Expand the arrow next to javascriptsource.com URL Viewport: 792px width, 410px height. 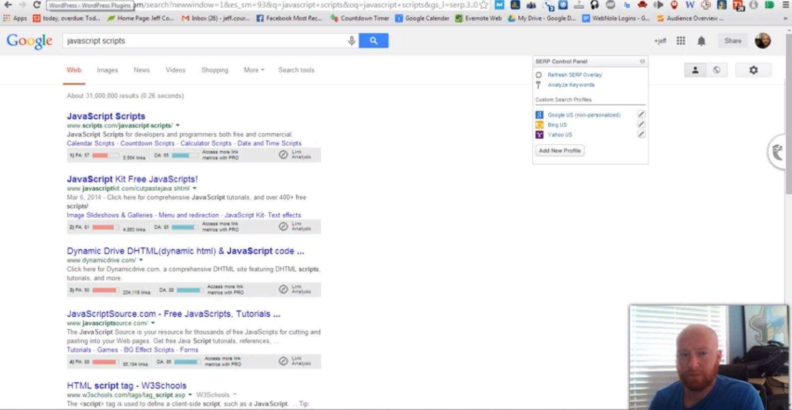click(153, 323)
